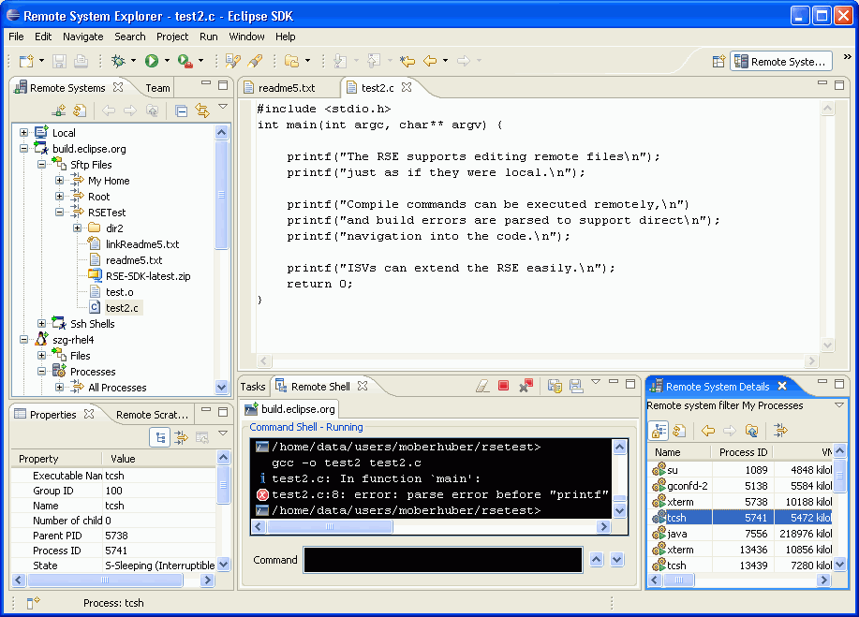Screen dimensions: 859x617
Task: Click the Restore Default Value icon in Properties
Action: (x=202, y=437)
